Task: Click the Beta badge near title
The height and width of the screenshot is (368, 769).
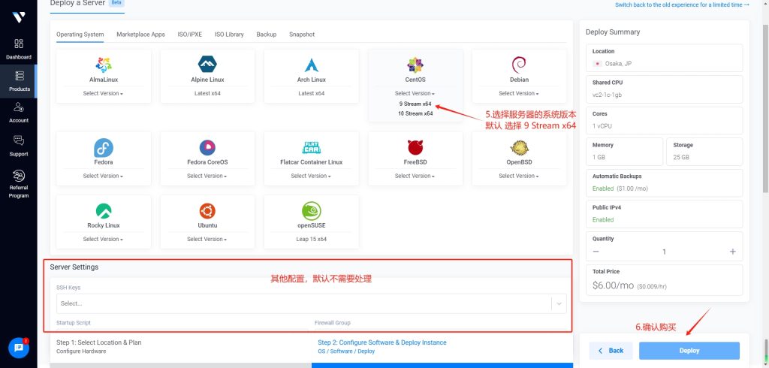Action: [x=117, y=3]
